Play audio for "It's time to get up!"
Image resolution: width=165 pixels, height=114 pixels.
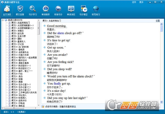(x=45, y=40)
